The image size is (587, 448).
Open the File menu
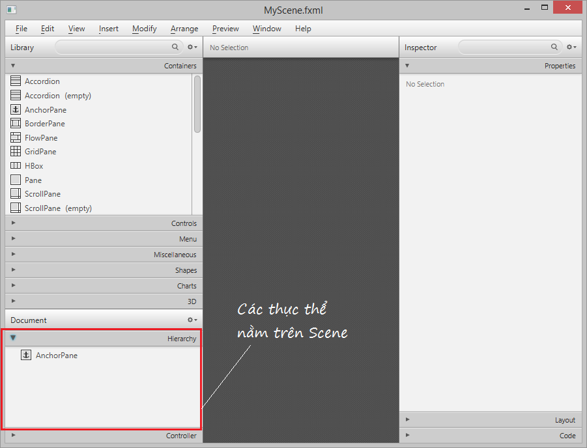click(x=21, y=29)
